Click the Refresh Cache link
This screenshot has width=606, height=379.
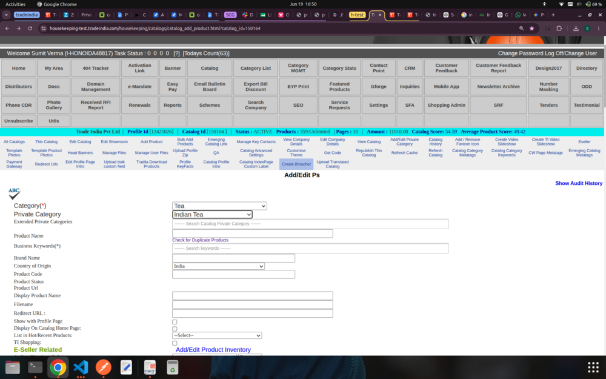pos(404,153)
